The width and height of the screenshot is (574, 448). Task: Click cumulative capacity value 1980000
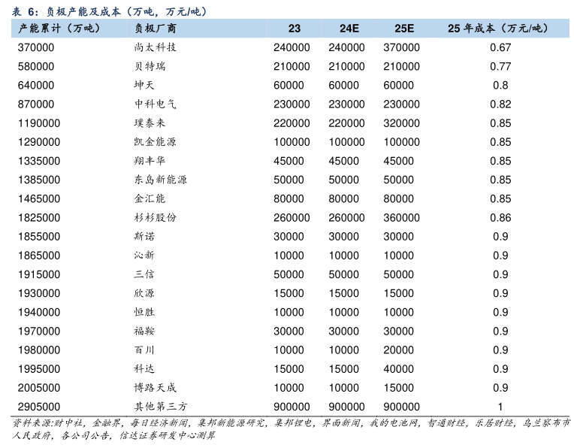39,350
